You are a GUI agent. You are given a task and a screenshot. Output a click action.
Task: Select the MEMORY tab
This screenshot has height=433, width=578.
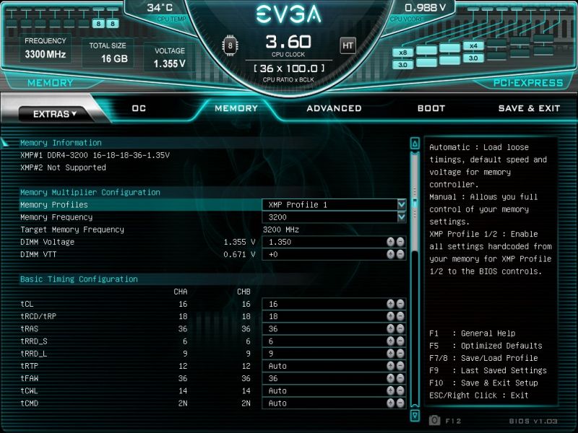click(236, 108)
